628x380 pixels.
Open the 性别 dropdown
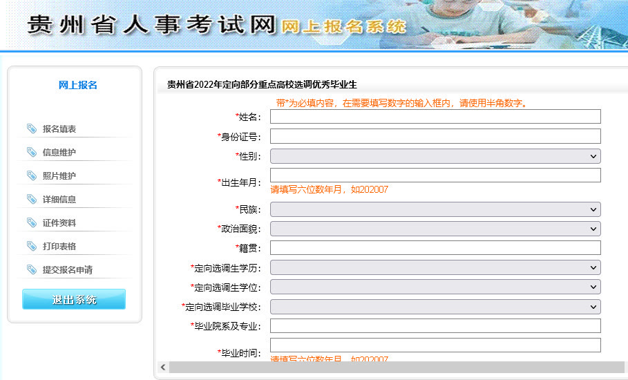(435, 156)
